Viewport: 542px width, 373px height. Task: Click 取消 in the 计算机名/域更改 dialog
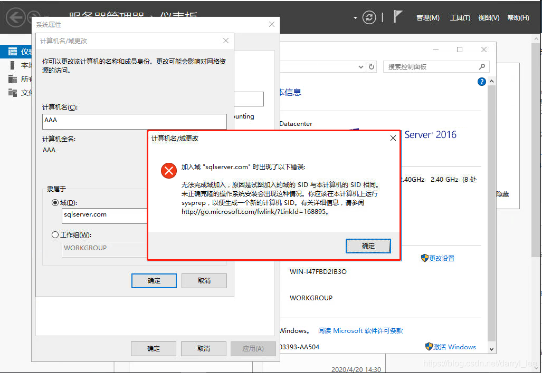click(204, 281)
